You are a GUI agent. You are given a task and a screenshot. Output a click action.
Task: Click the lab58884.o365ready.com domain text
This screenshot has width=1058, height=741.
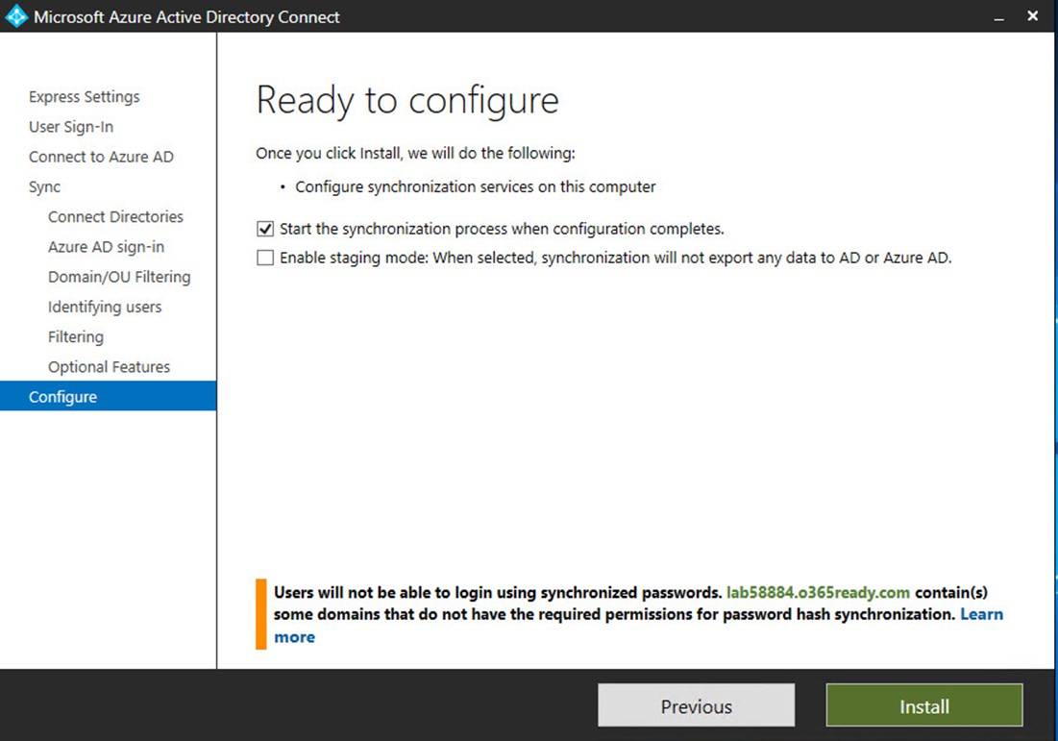point(818,593)
